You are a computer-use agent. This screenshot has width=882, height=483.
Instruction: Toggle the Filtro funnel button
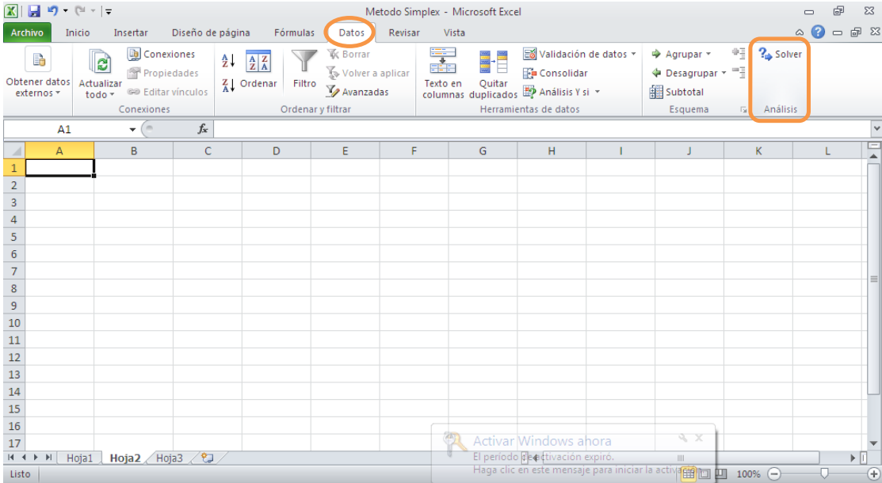(x=304, y=69)
